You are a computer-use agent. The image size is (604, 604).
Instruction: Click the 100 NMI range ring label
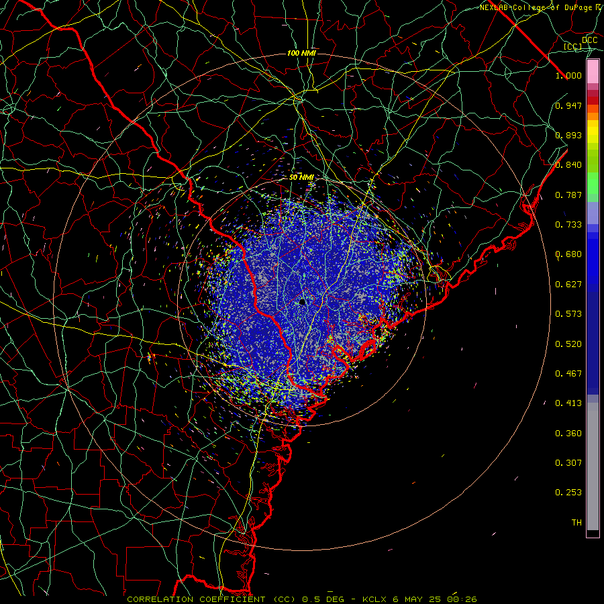tap(301, 53)
